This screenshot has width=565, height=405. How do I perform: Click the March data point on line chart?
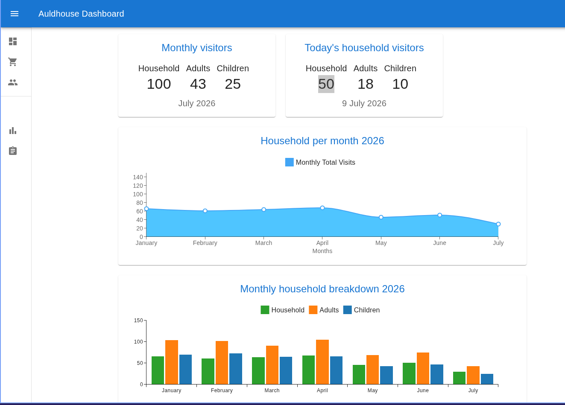[264, 210]
